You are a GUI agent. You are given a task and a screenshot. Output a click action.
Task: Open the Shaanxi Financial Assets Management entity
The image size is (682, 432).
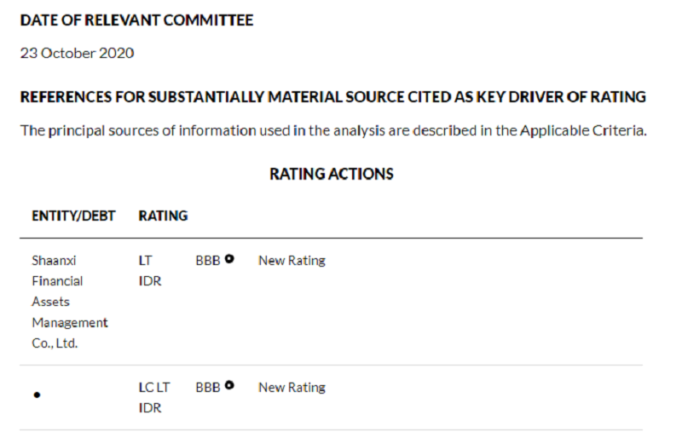click(69, 302)
